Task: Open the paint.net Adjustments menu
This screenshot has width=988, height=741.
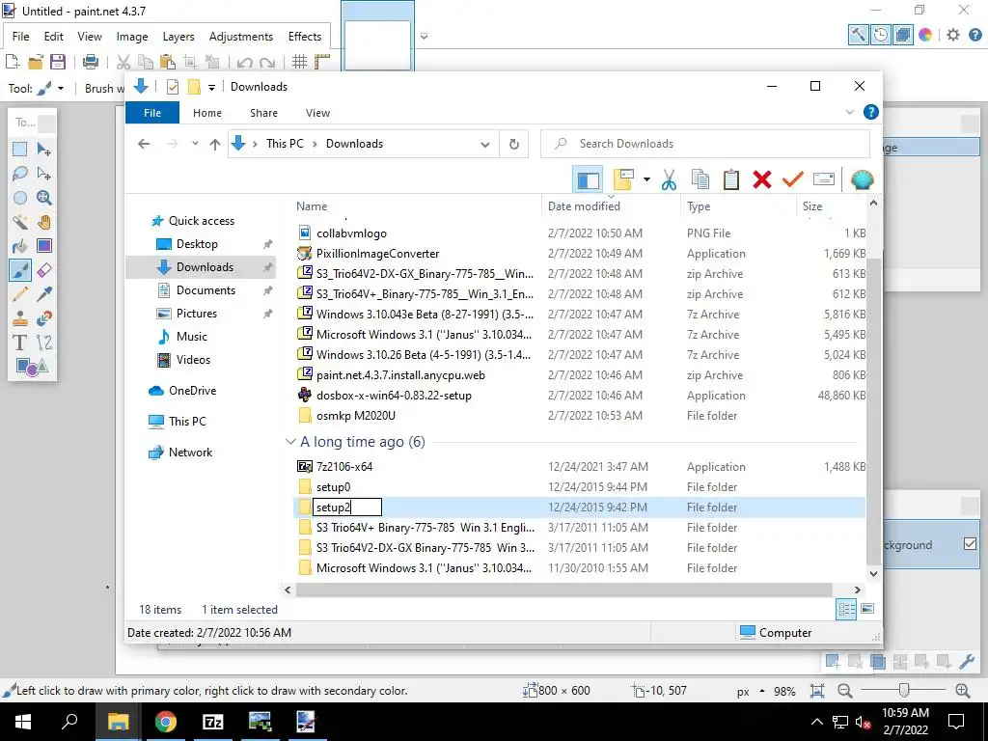Action: [241, 37]
